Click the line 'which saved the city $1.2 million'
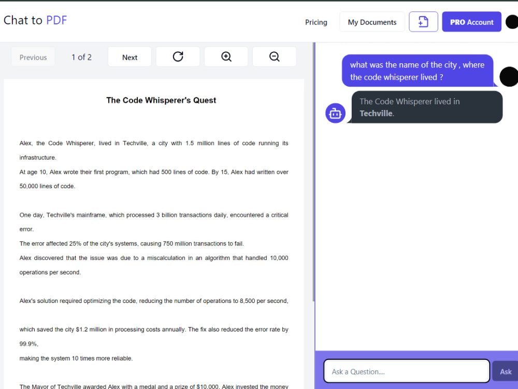The image size is (518, 389). (x=154, y=329)
